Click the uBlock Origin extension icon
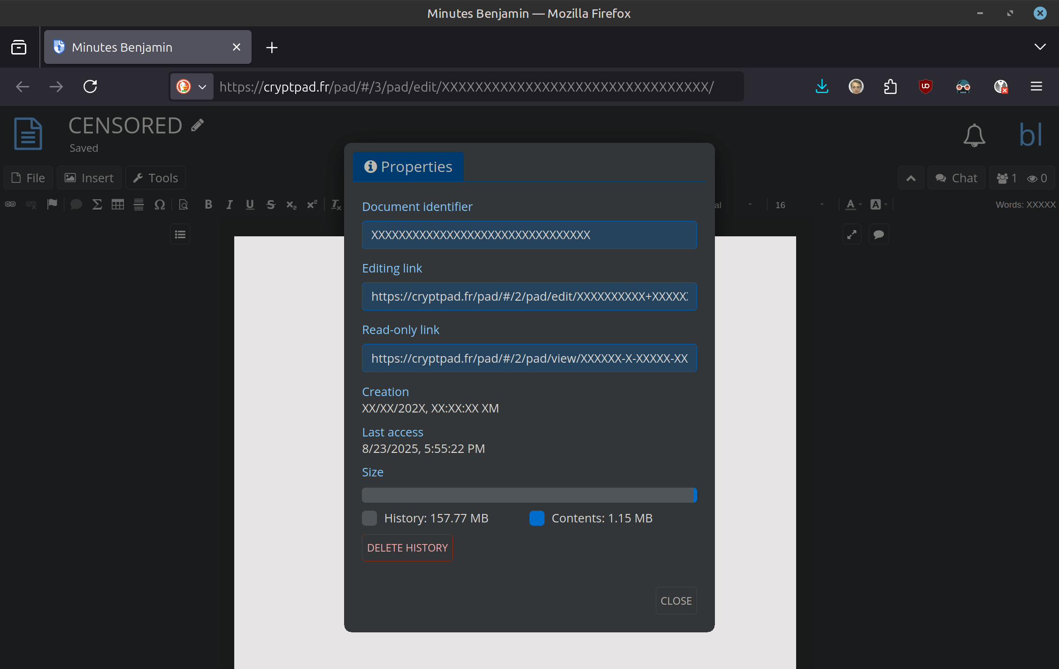The height and width of the screenshot is (669, 1059). click(x=925, y=86)
